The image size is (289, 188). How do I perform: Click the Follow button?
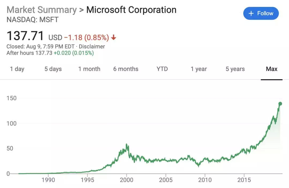(261, 13)
